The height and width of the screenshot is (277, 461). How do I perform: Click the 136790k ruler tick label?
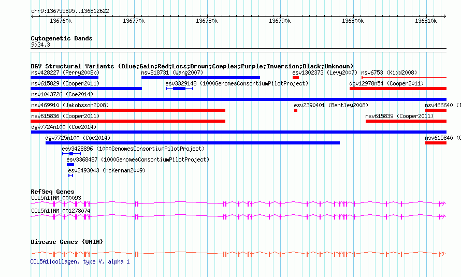pos(280,21)
